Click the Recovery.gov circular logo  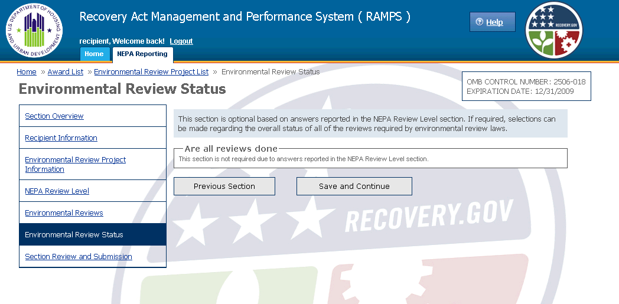point(554,30)
